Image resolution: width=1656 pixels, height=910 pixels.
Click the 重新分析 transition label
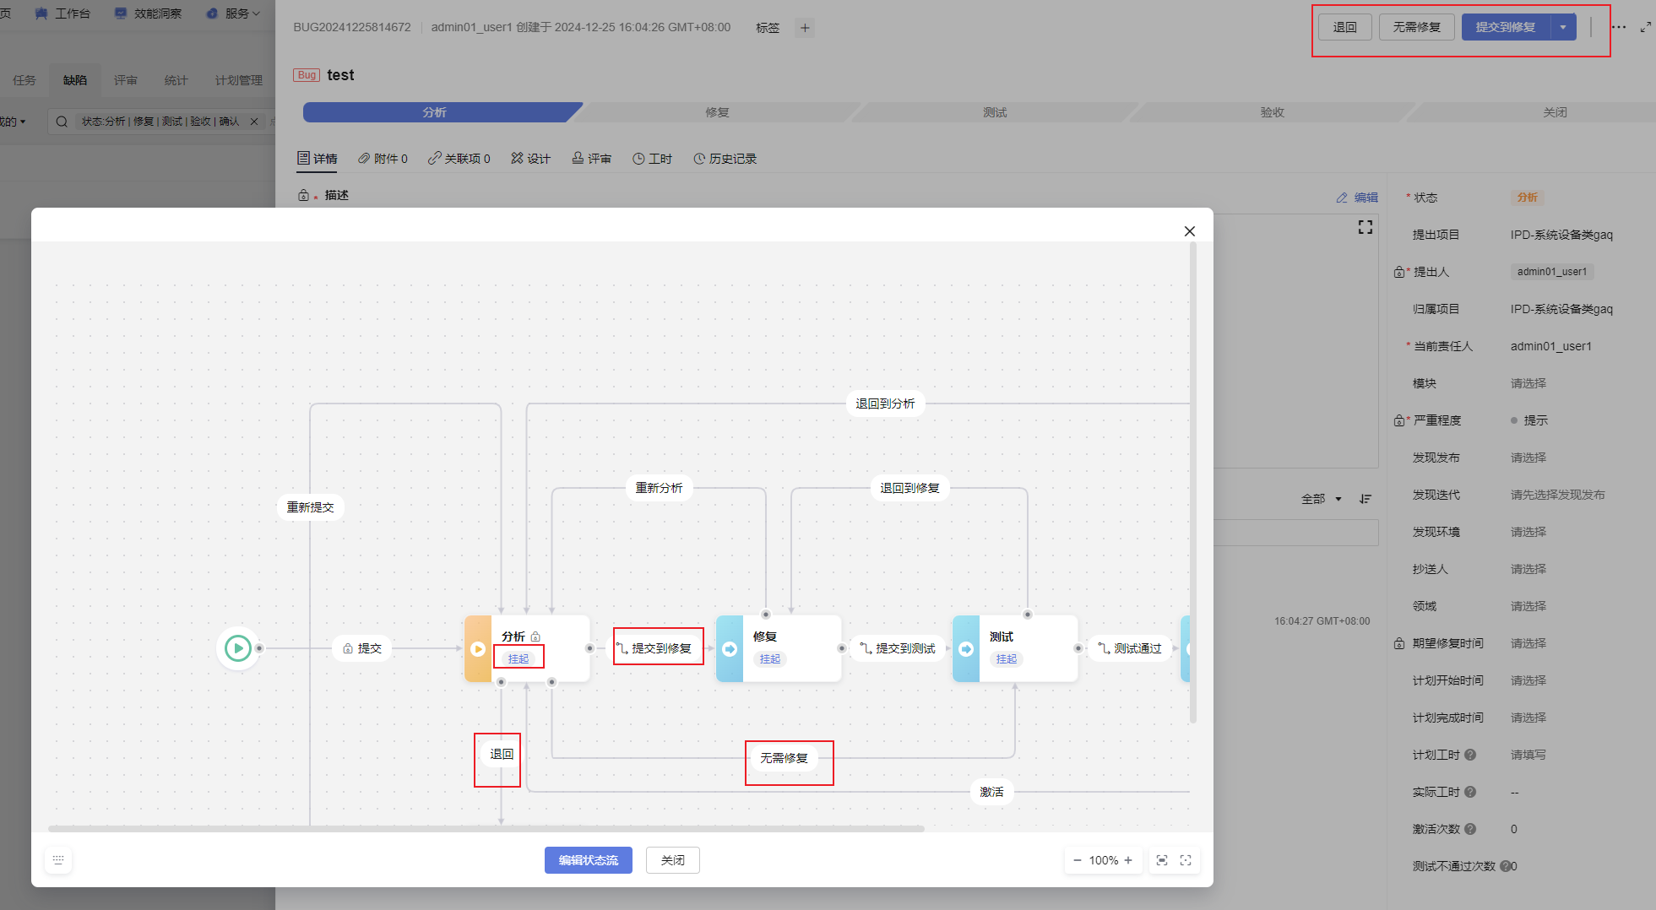659,488
